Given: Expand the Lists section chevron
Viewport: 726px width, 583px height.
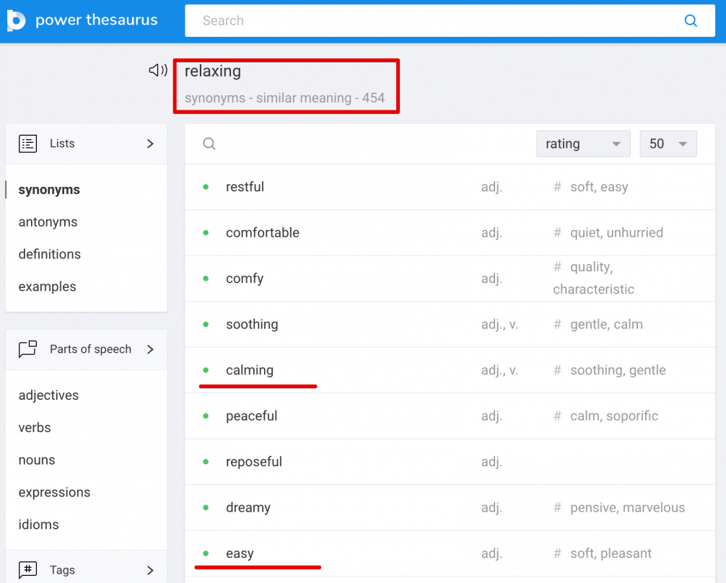Looking at the screenshot, I should click(150, 144).
